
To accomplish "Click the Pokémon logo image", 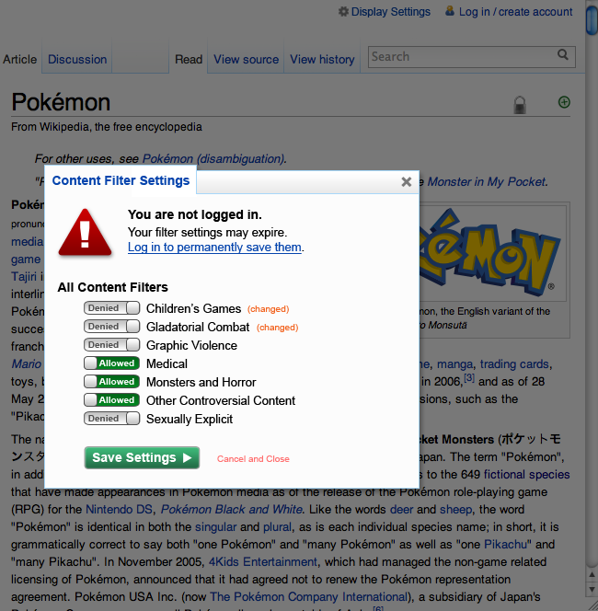I will (x=490, y=252).
